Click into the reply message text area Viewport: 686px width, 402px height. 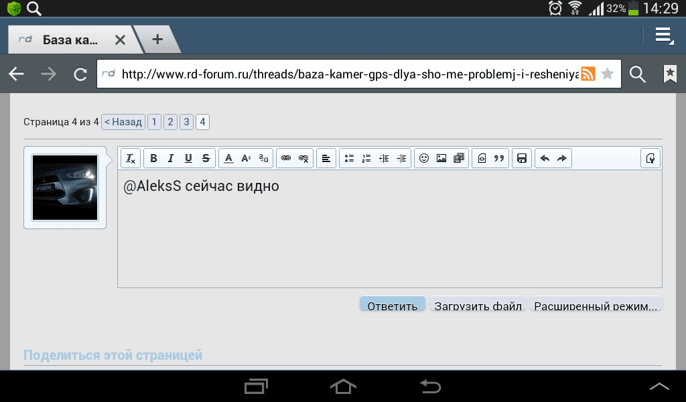(x=389, y=234)
